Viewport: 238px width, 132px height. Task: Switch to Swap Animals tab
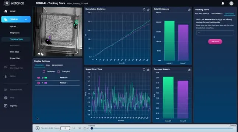[217, 14]
